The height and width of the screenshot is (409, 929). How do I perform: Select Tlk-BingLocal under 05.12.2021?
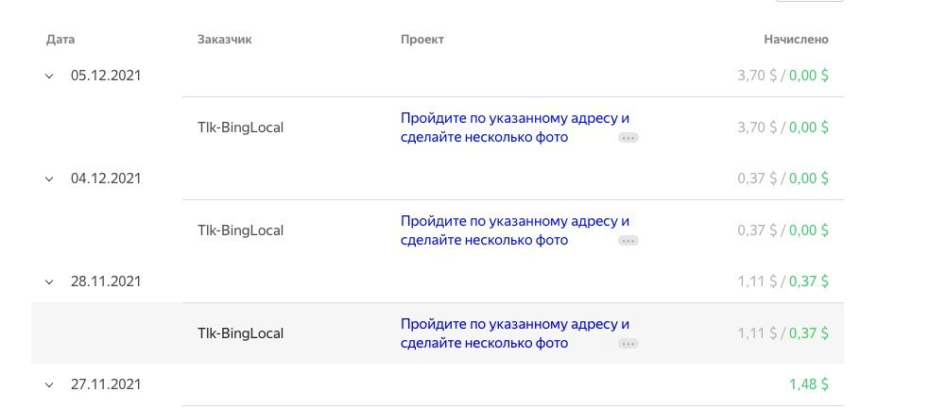pos(241,128)
